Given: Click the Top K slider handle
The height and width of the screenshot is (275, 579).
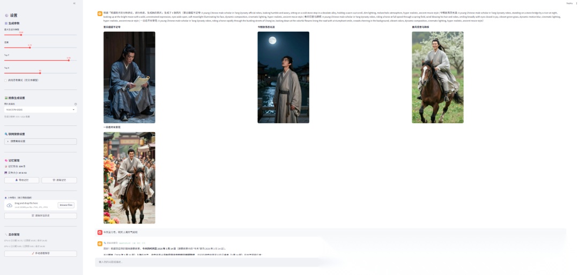Looking at the screenshot, I should click(40, 73).
